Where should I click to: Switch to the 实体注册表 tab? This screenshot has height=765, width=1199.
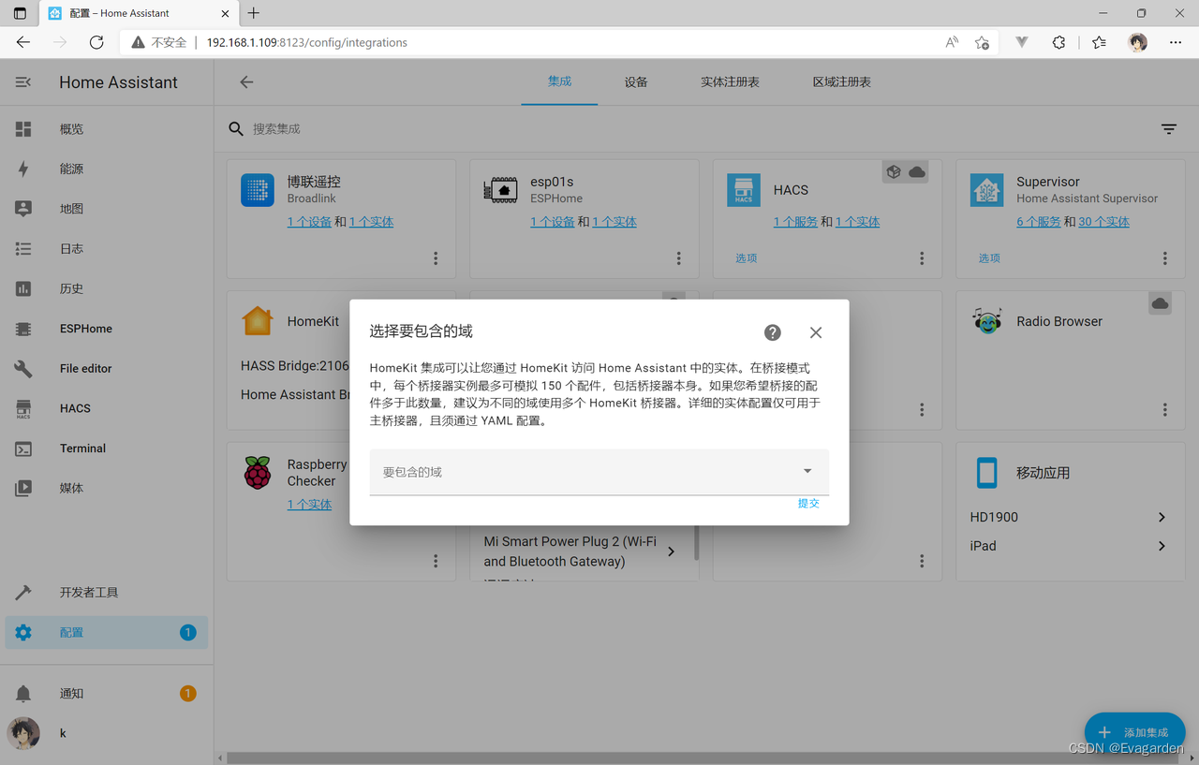pyautogui.click(x=730, y=81)
